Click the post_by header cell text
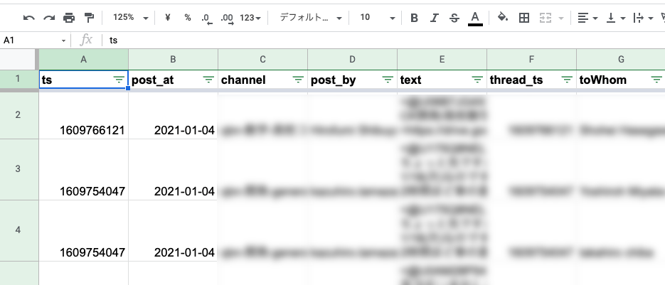The image size is (665, 285). coord(334,80)
